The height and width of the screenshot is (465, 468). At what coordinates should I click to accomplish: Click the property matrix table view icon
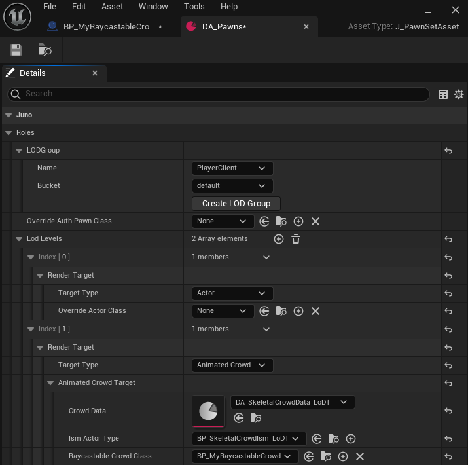coord(443,94)
